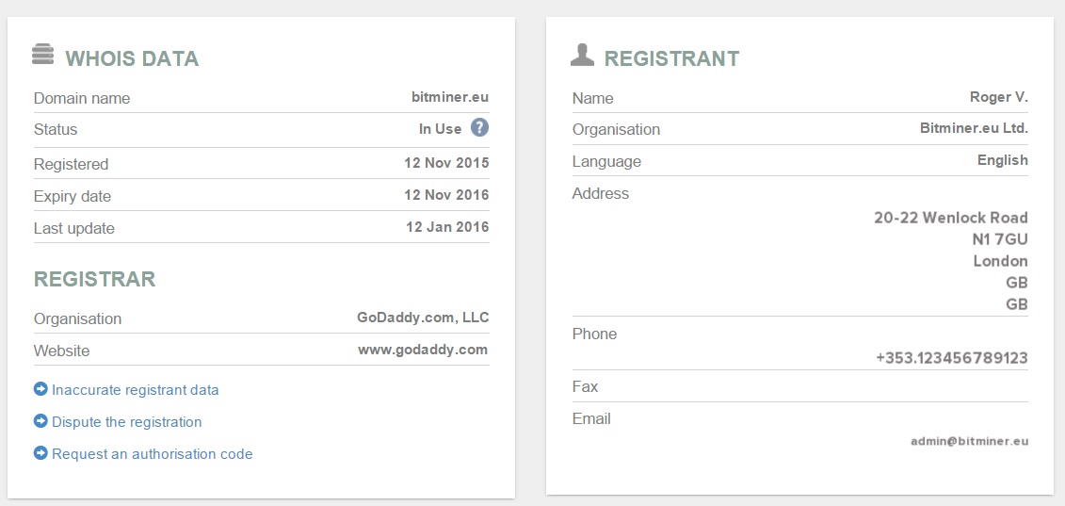
Task: Click the REGISTRANT heading
Action: click(671, 58)
